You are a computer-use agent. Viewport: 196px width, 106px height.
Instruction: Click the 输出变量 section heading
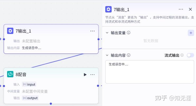(x=118, y=33)
